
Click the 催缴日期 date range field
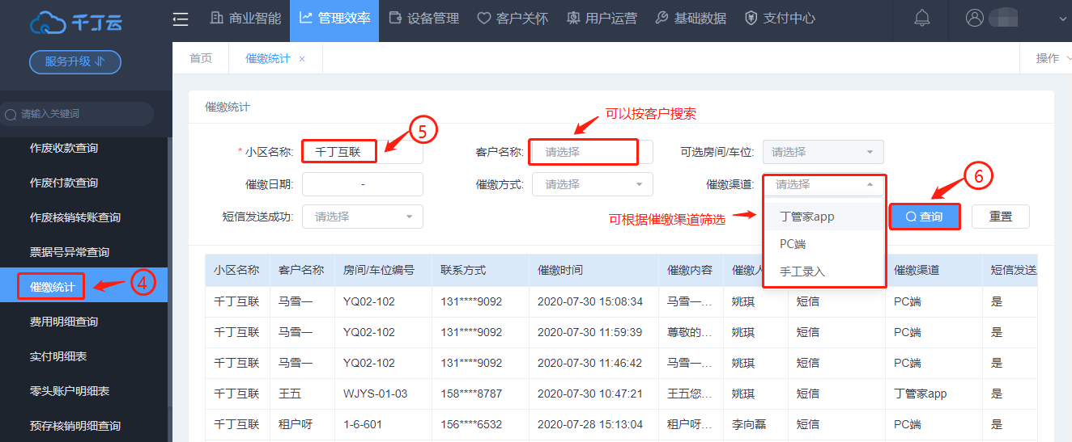(x=362, y=184)
